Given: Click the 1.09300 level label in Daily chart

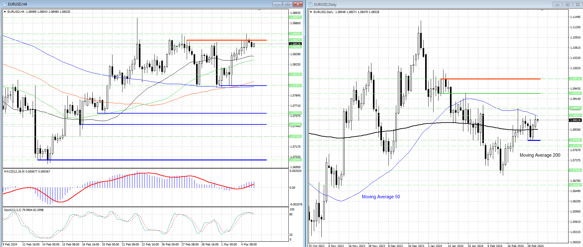Looking at the screenshot, I should click(575, 93).
